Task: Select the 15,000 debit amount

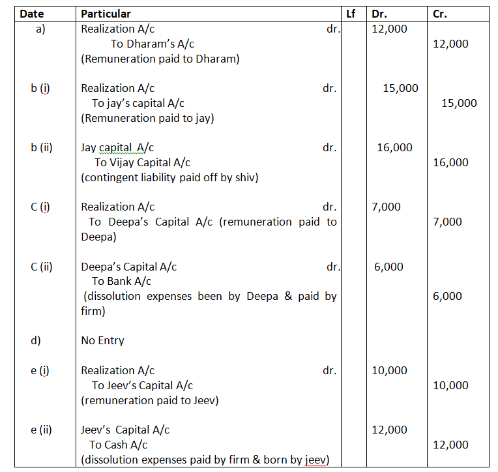Action: pos(400,88)
